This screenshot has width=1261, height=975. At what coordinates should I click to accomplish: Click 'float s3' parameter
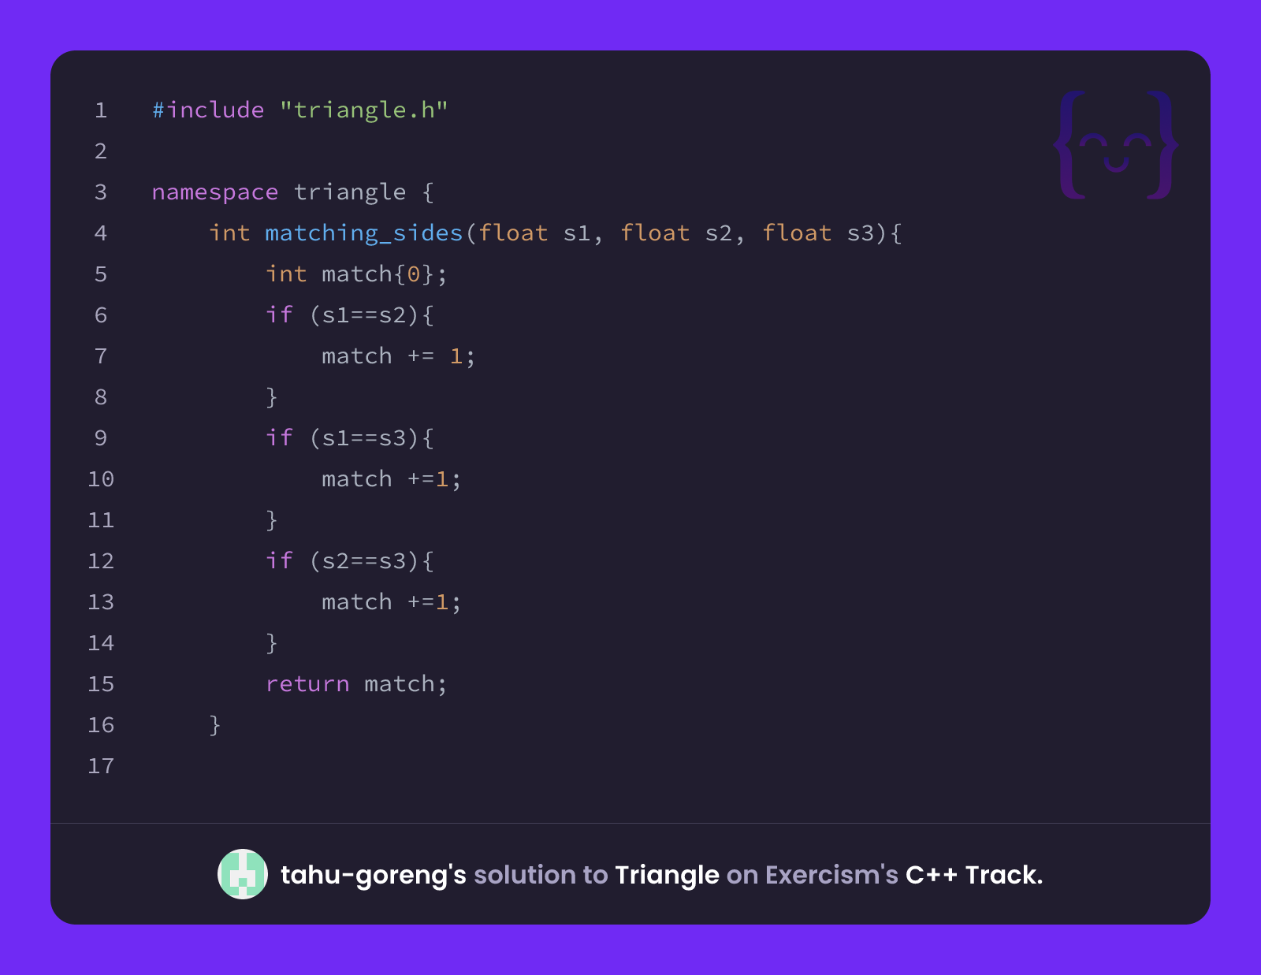tap(819, 233)
